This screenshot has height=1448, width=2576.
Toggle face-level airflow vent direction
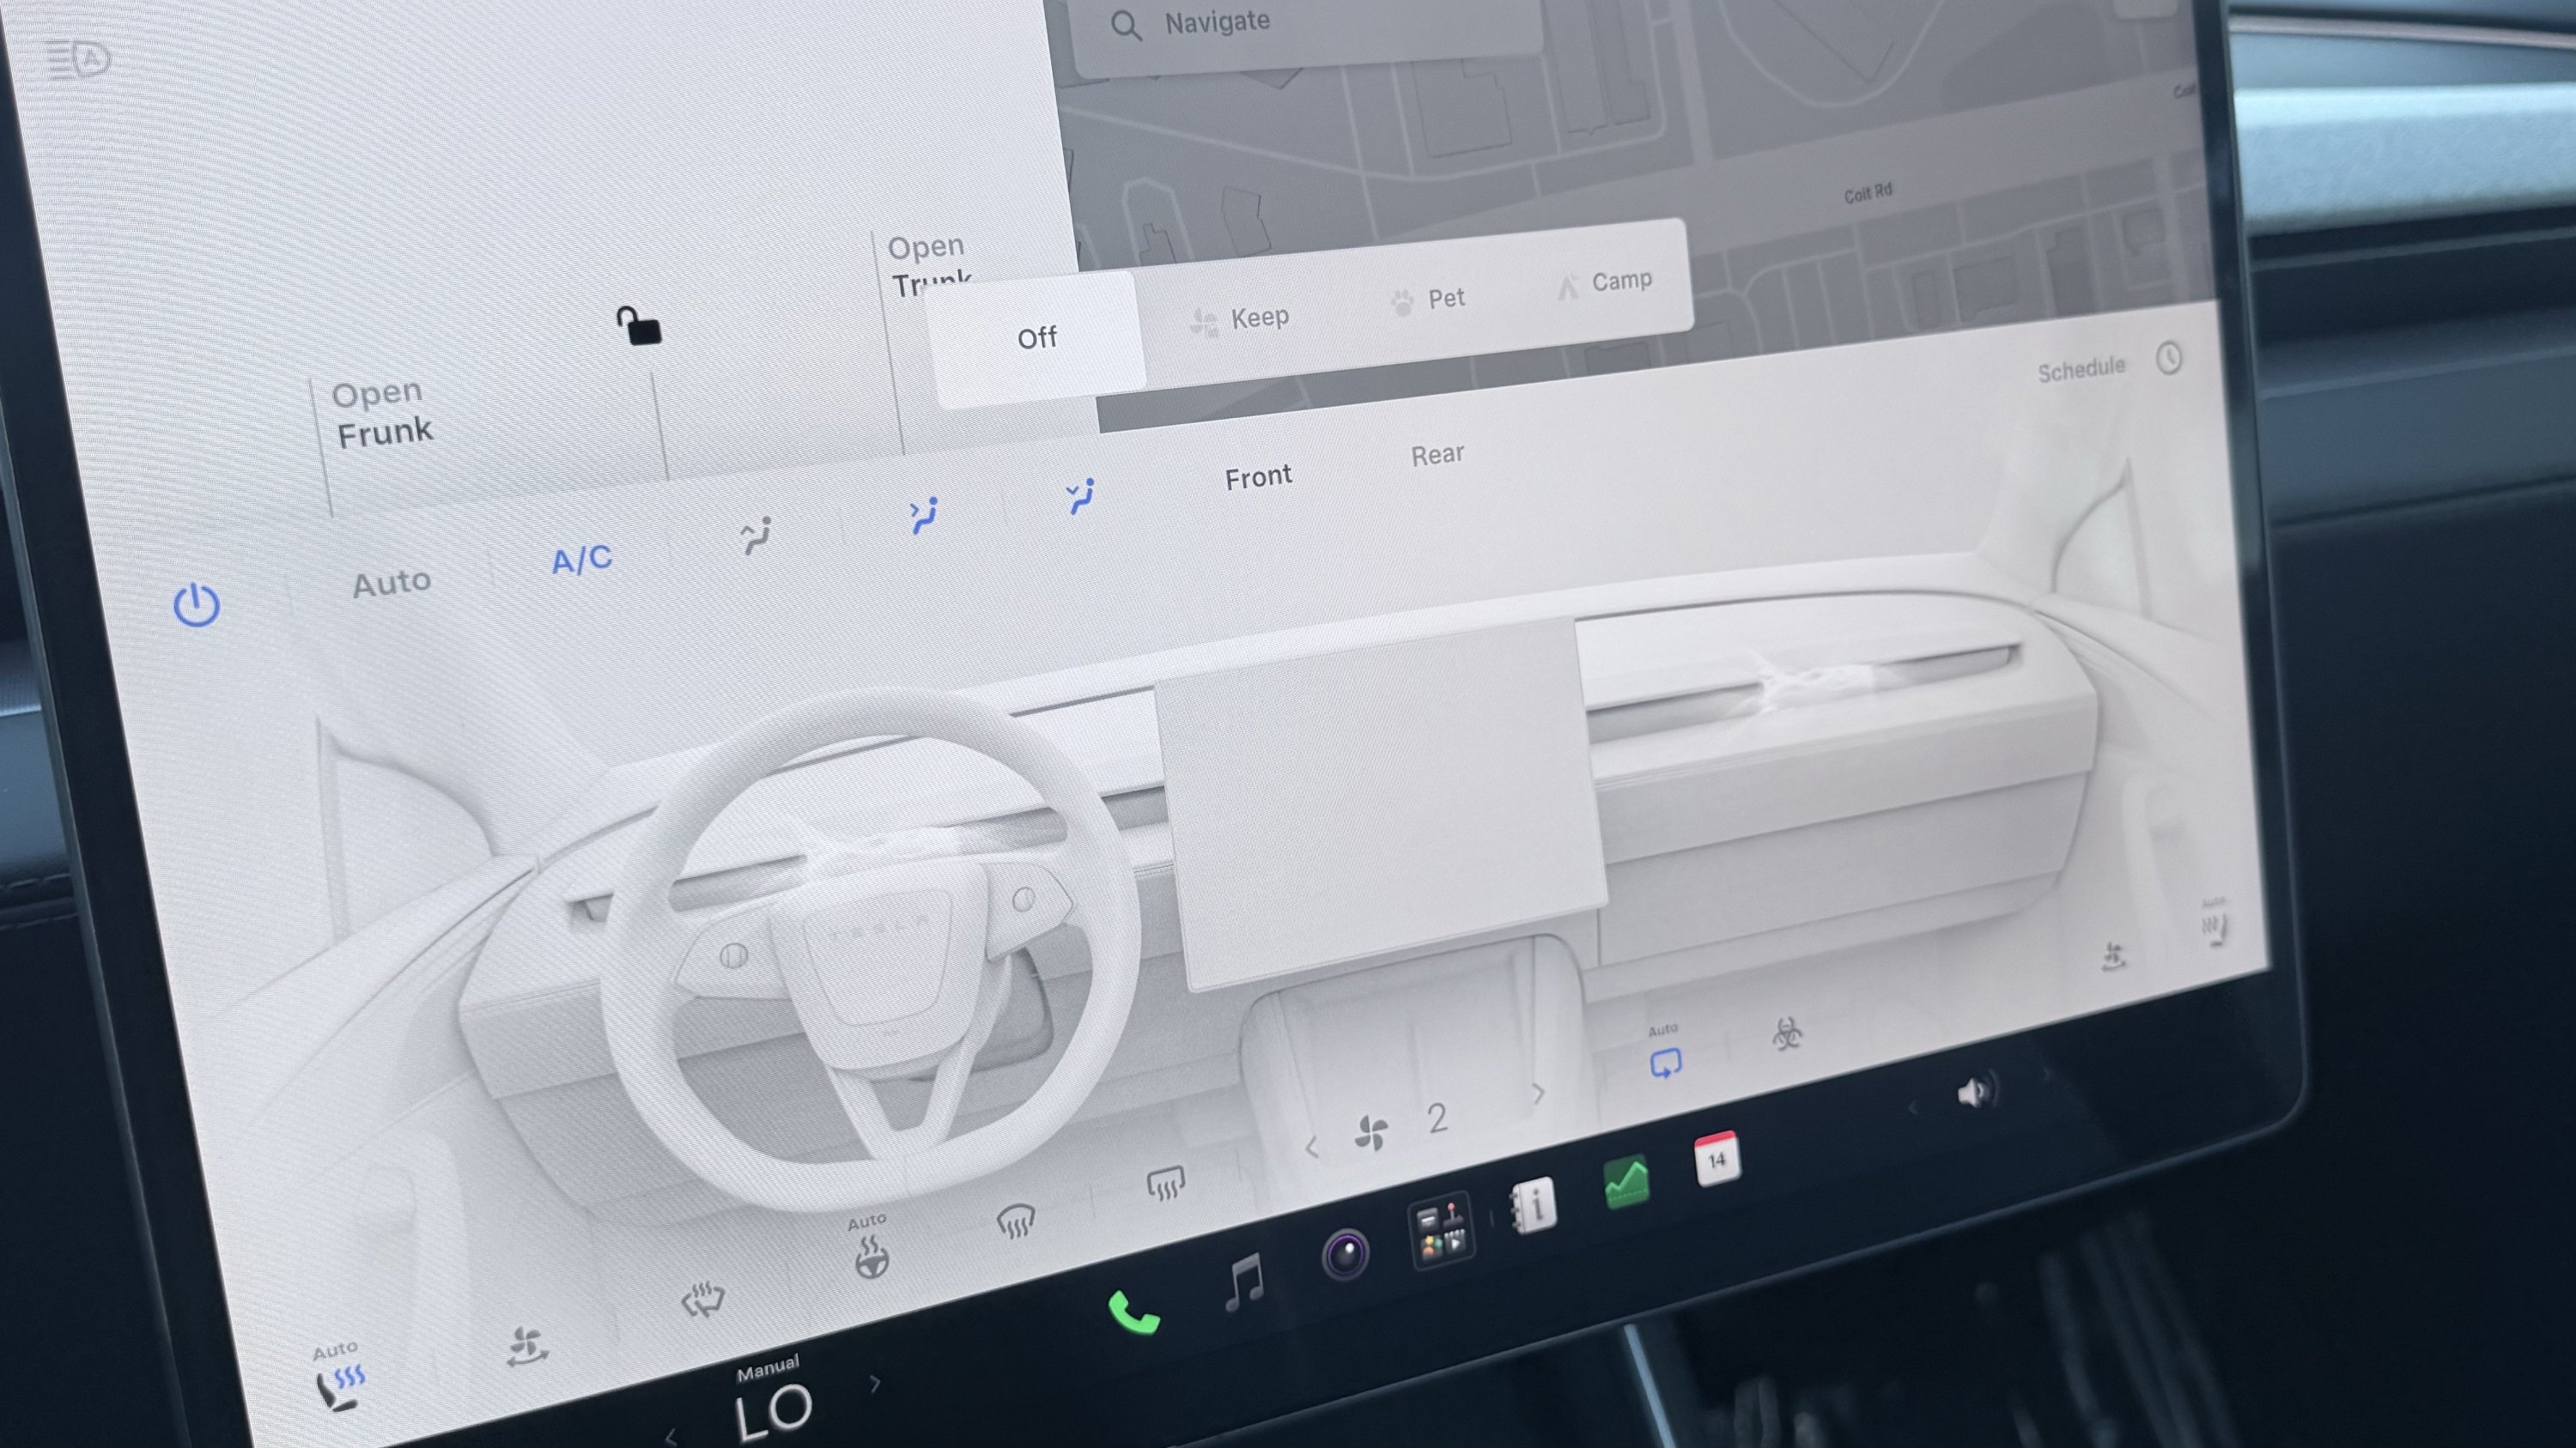[924, 515]
